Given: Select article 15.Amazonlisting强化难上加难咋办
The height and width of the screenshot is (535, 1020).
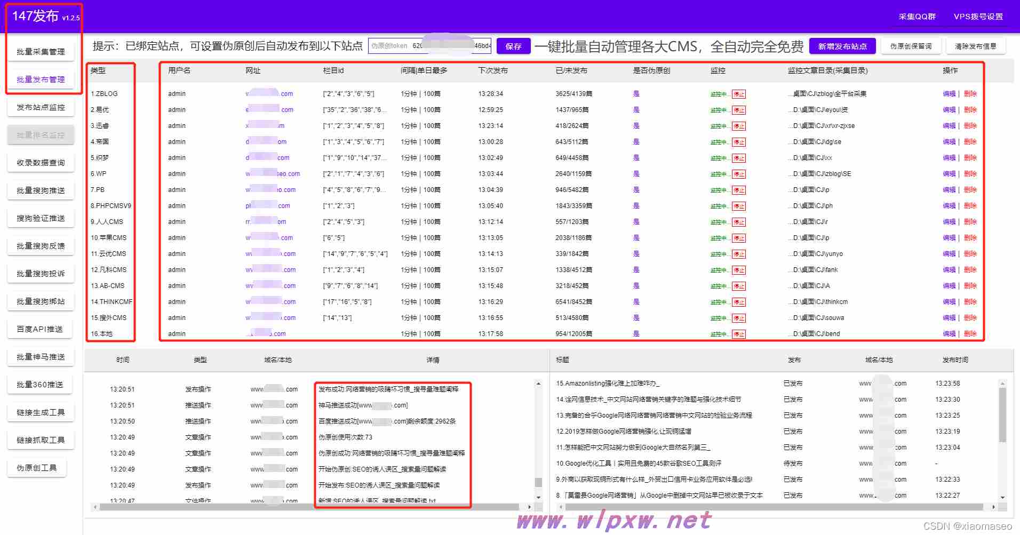Looking at the screenshot, I should 608,384.
